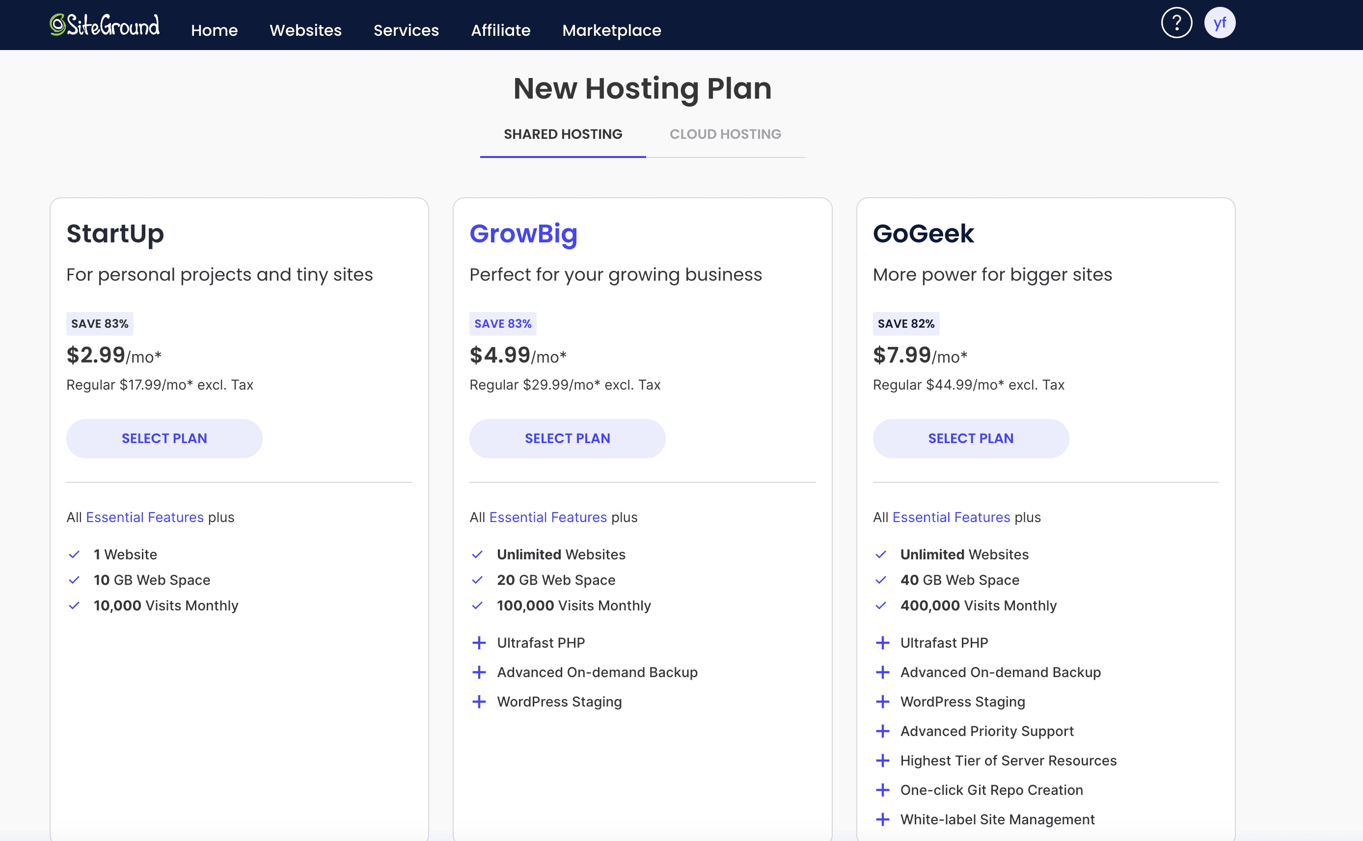Click '400,000 Visits Monthly' feature text

(x=979, y=605)
